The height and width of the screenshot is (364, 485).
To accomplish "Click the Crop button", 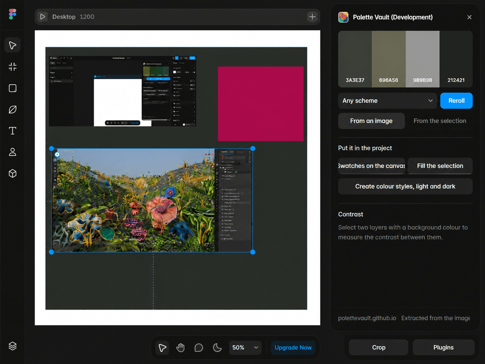I will (378, 348).
